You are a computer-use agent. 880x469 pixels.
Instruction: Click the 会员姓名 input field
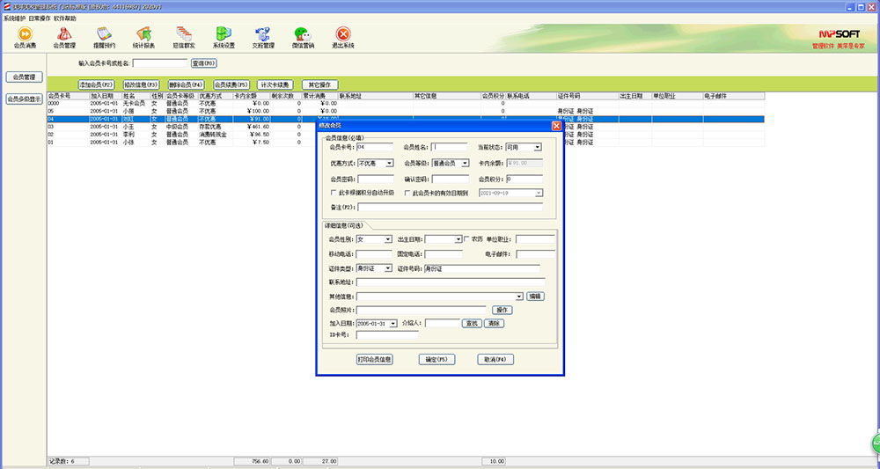(x=449, y=147)
